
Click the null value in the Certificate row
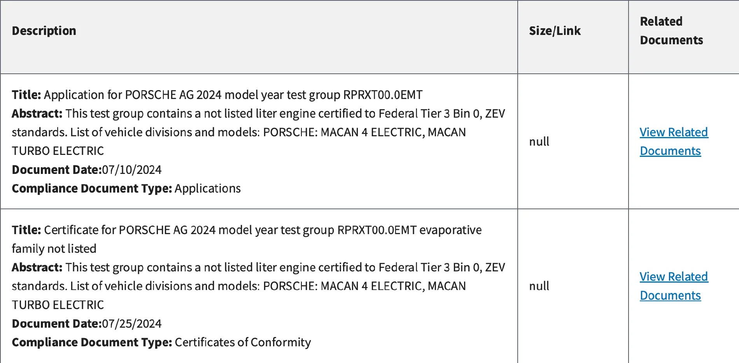click(539, 286)
